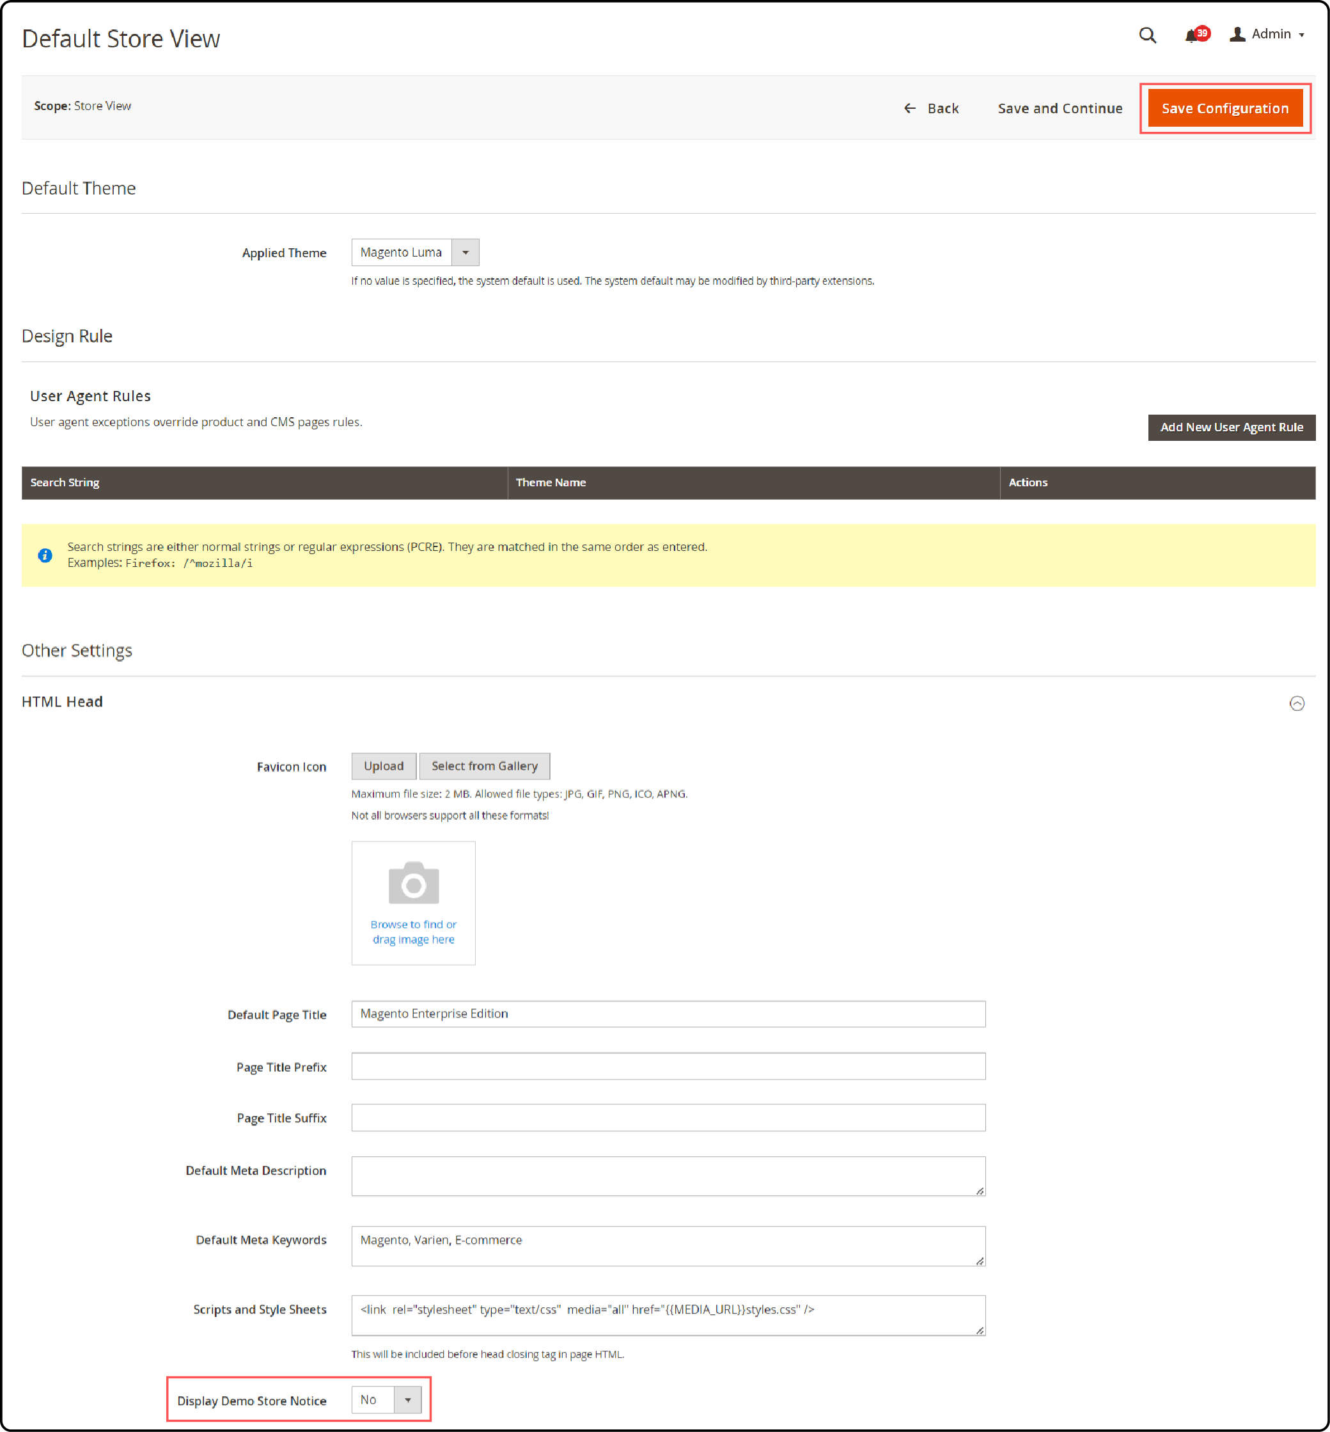1330x1432 pixels.
Task: Click the Default Page Title field
Action: point(668,1014)
